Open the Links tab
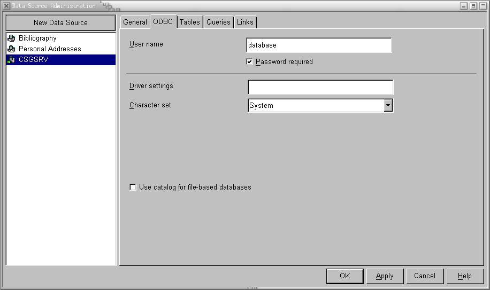 (x=245, y=22)
